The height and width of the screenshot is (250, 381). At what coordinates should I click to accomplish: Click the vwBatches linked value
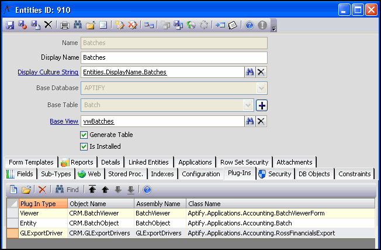click(99, 121)
